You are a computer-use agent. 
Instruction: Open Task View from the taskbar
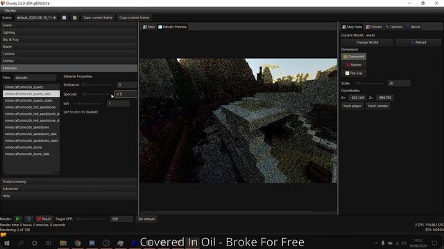[49, 243]
